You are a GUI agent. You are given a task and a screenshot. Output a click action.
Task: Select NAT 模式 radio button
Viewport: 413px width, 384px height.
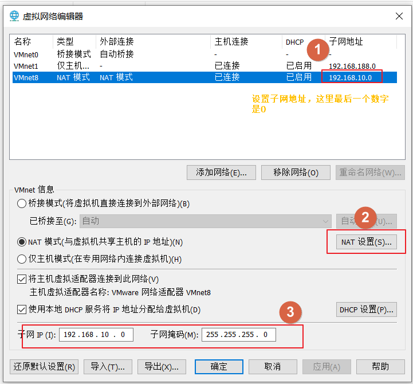coord(22,242)
